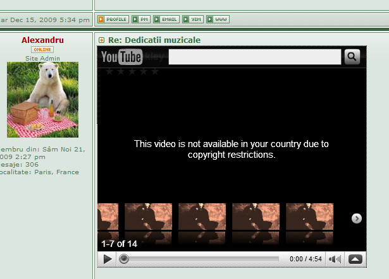Visit the WWW website button
The image size is (389, 279).
(218, 20)
